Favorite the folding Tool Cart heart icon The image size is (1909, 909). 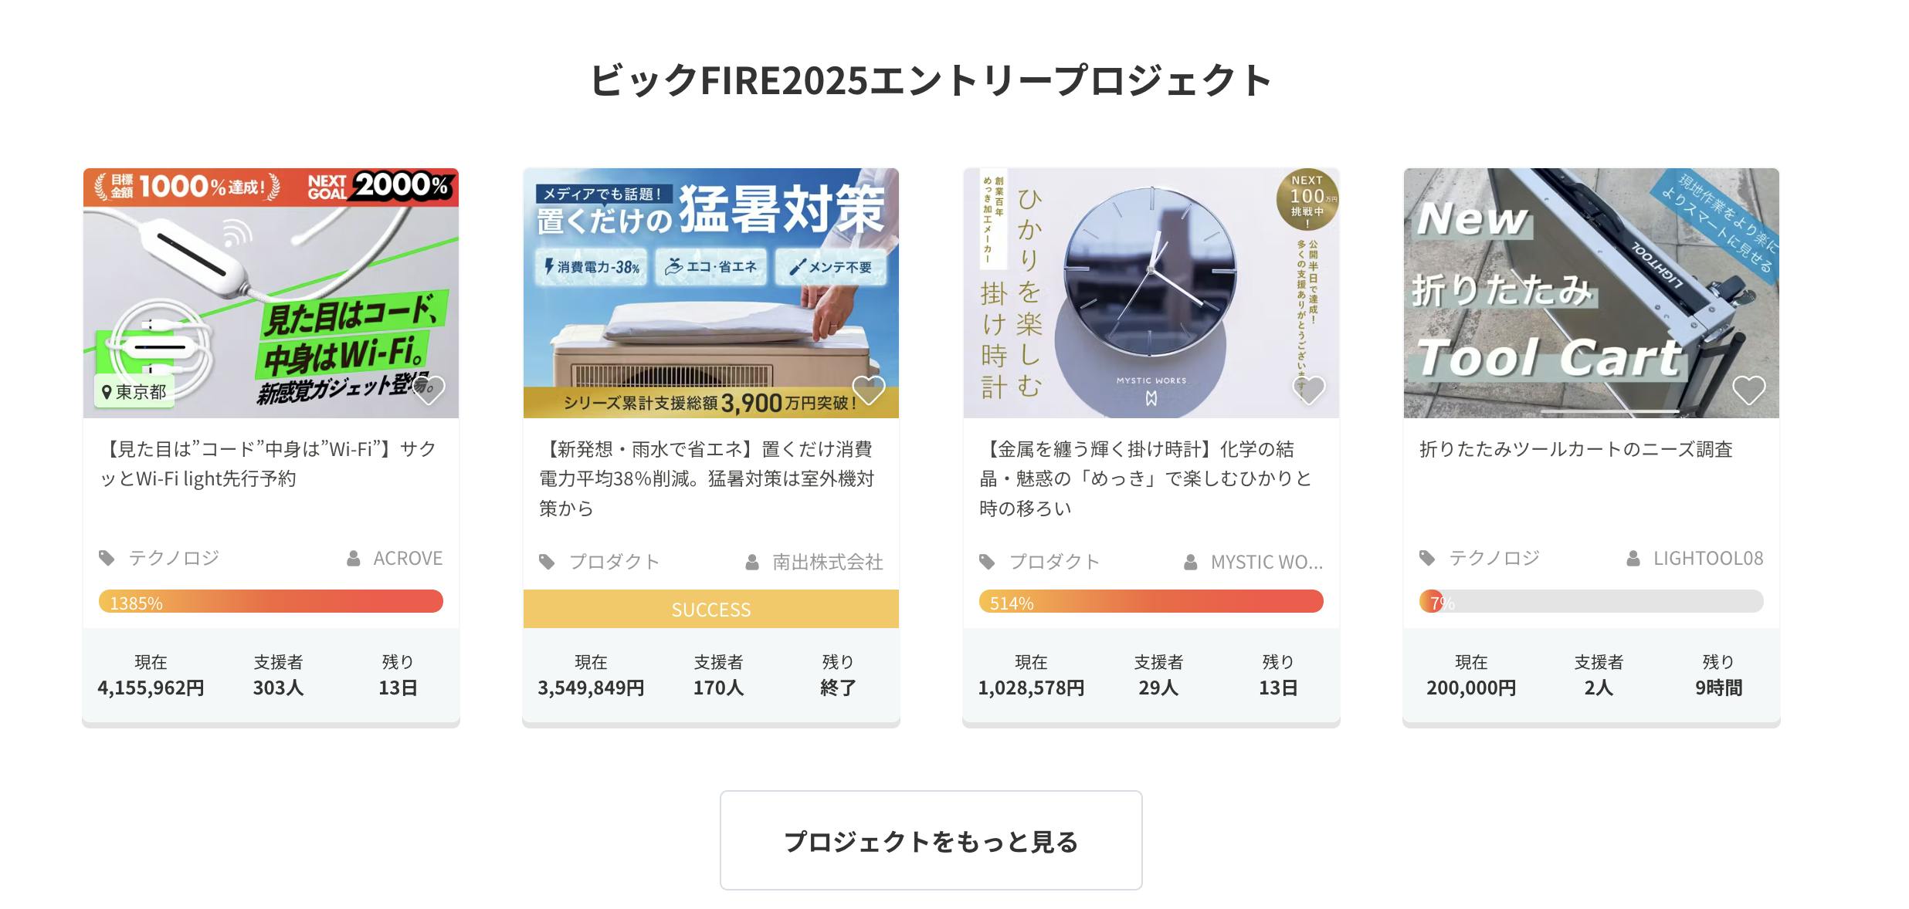[1748, 390]
